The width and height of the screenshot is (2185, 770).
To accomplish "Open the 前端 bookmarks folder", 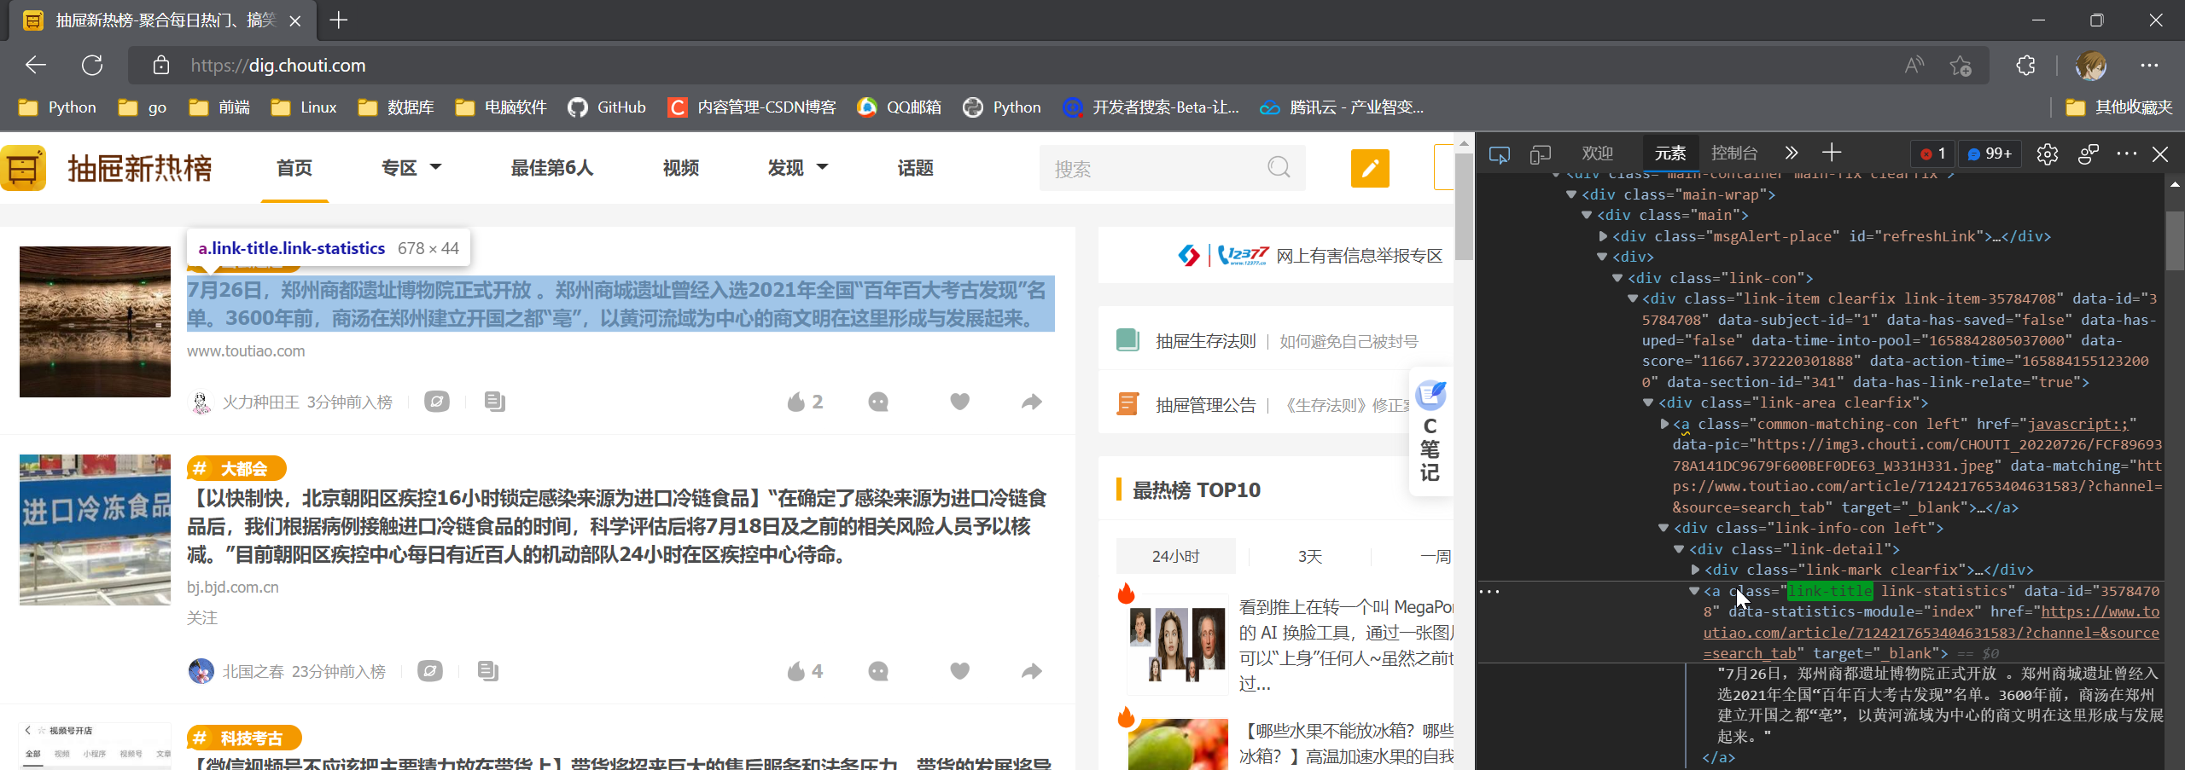I will 220,107.
